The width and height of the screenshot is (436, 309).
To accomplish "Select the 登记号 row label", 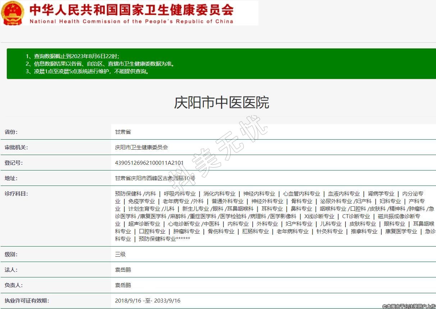I will pos(13,163).
